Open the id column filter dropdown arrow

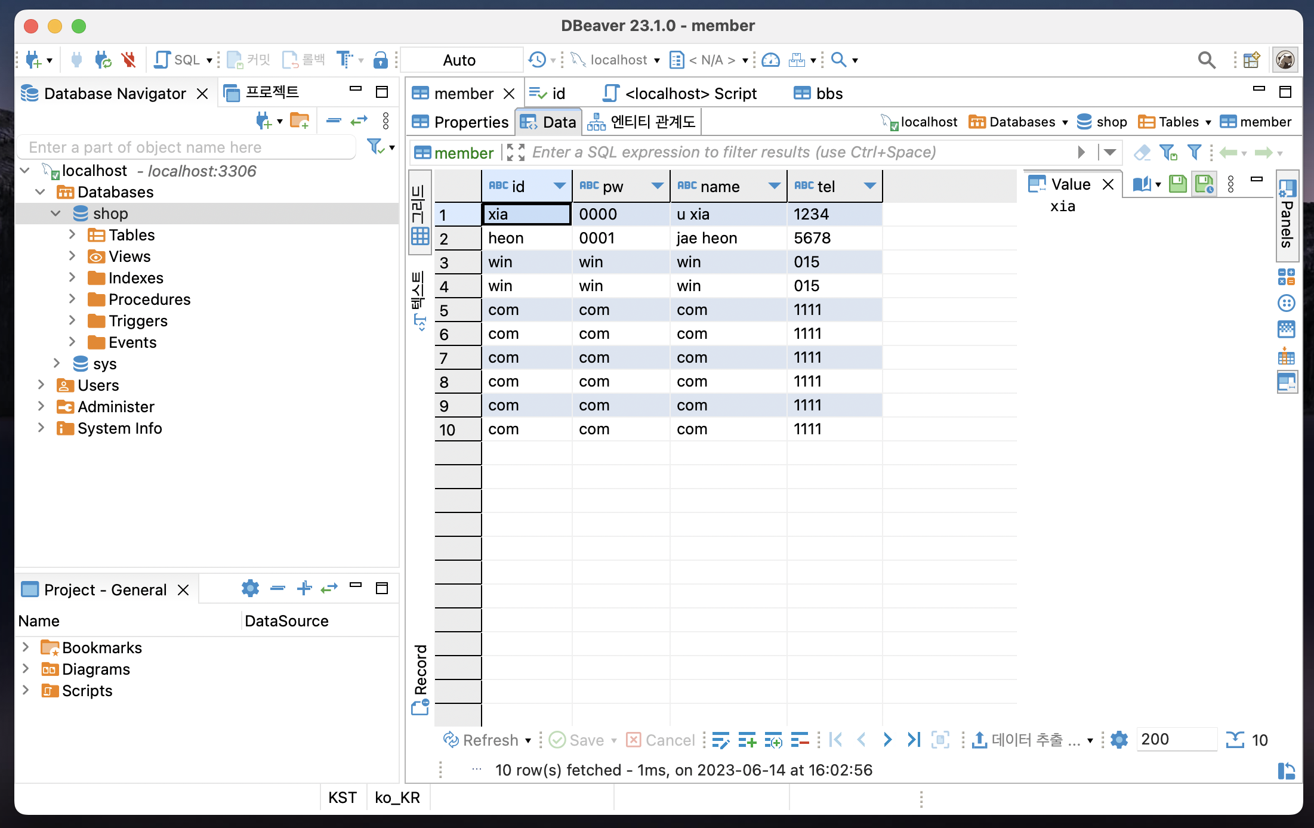click(559, 186)
